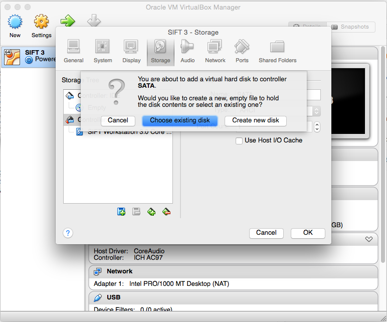Collapse section using heart-shaped chevron
The width and height of the screenshot is (387, 322).
pyautogui.click(x=369, y=239)
